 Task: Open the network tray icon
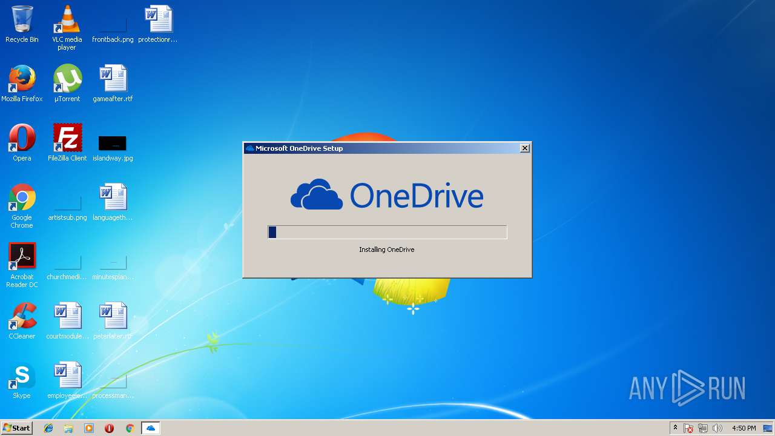703,428
